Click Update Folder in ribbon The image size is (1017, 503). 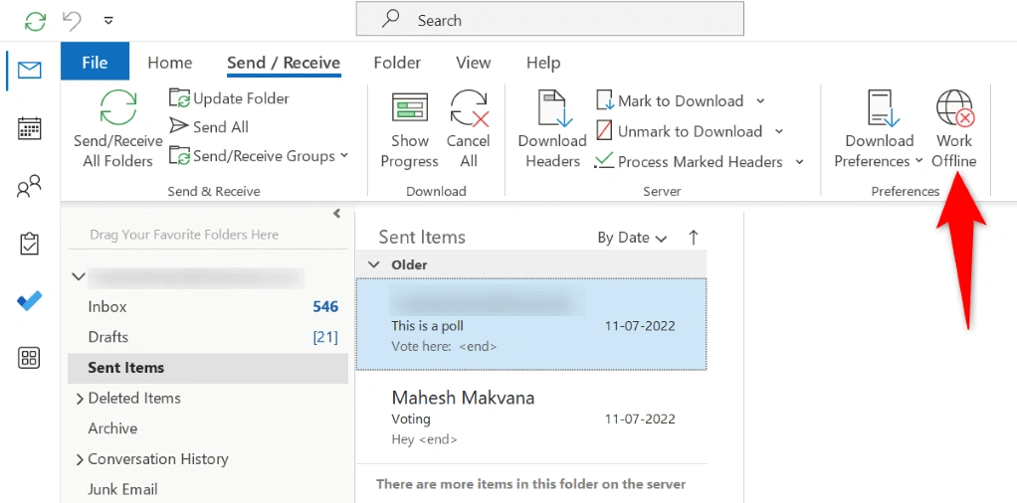229,98
